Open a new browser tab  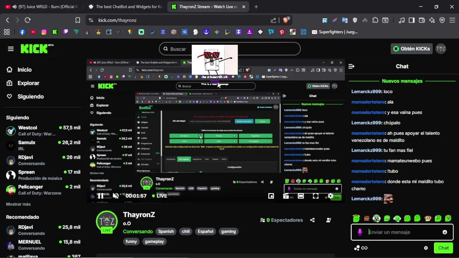coord(256,7)
